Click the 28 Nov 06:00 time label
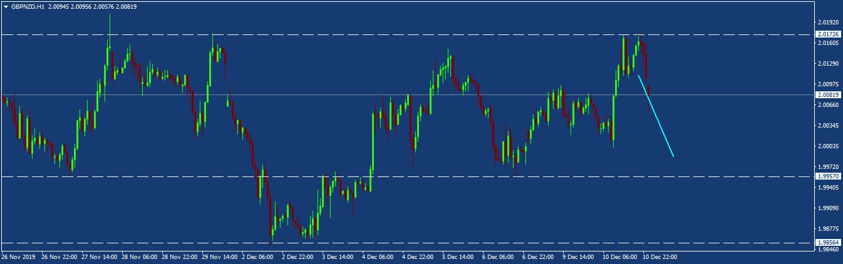 pos(139,257)
